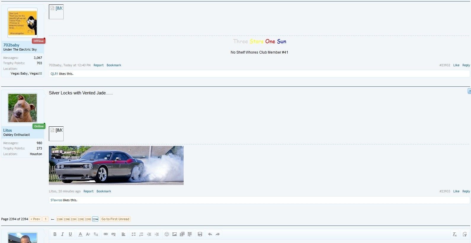Open the font family dropdown
The width and height of the screenshot is (471, 243).
coord(96,234)
